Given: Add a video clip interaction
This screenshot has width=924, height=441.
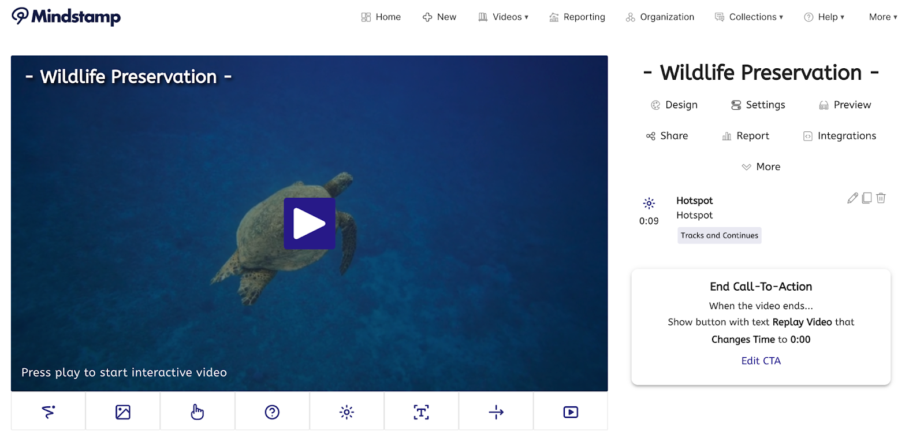Looking at the screenshot, I should coord(571,412).
